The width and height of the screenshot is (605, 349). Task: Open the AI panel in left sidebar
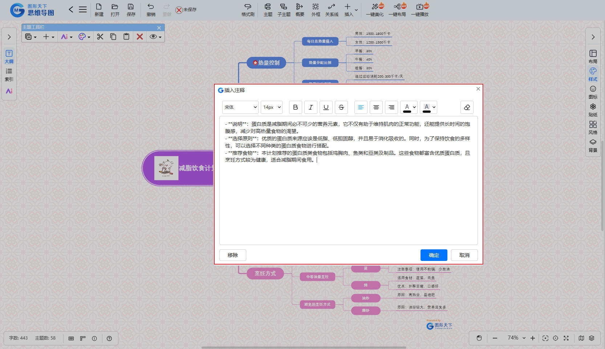9,91
